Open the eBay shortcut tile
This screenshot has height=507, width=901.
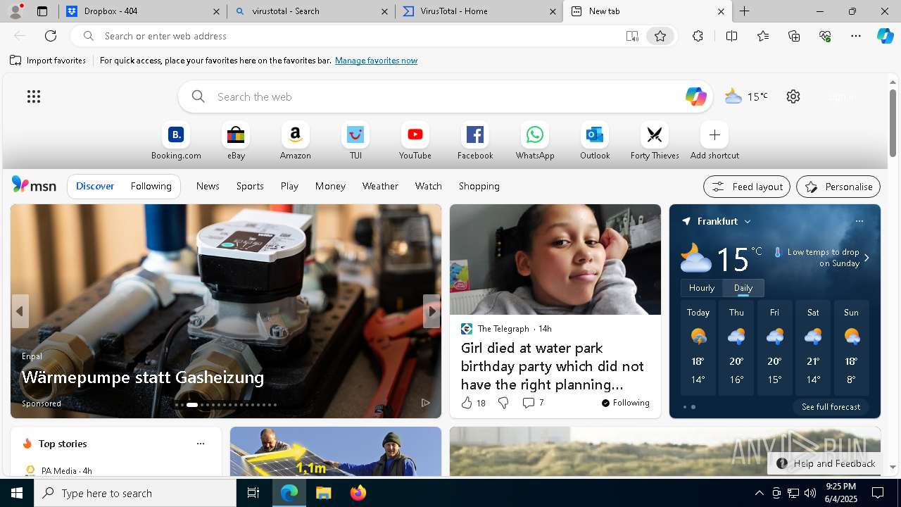[236, 141]
